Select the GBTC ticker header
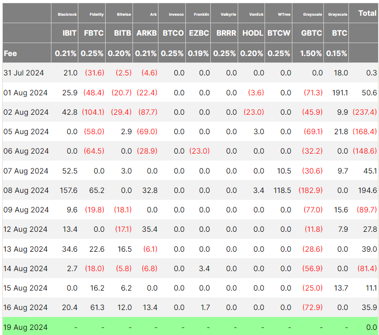 pyautogui.click(x=312, y=33)
